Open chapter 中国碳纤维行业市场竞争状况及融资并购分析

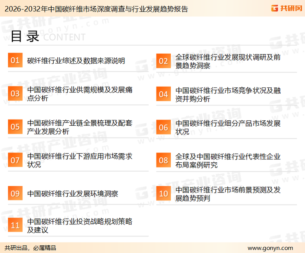tap(228, 95)
